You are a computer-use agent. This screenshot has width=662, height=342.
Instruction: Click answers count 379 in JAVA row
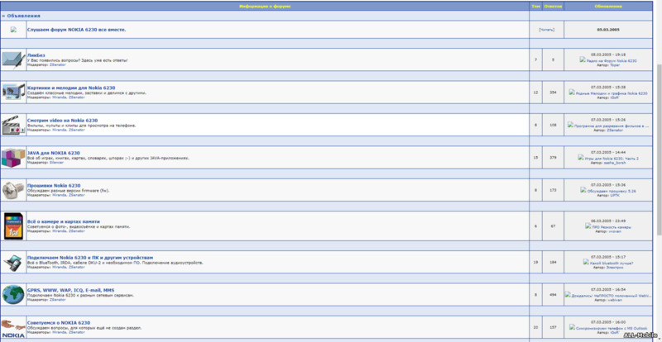pos(553,158)
